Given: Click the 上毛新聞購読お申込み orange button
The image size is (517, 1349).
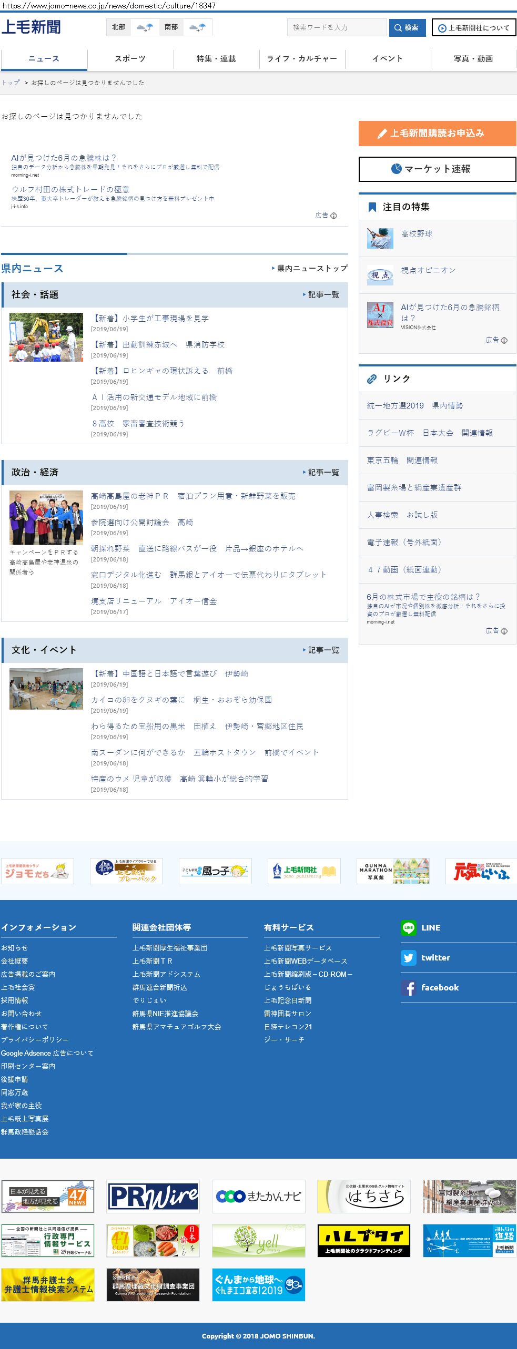Looking at the screenshot, I should tap(437, 134).
